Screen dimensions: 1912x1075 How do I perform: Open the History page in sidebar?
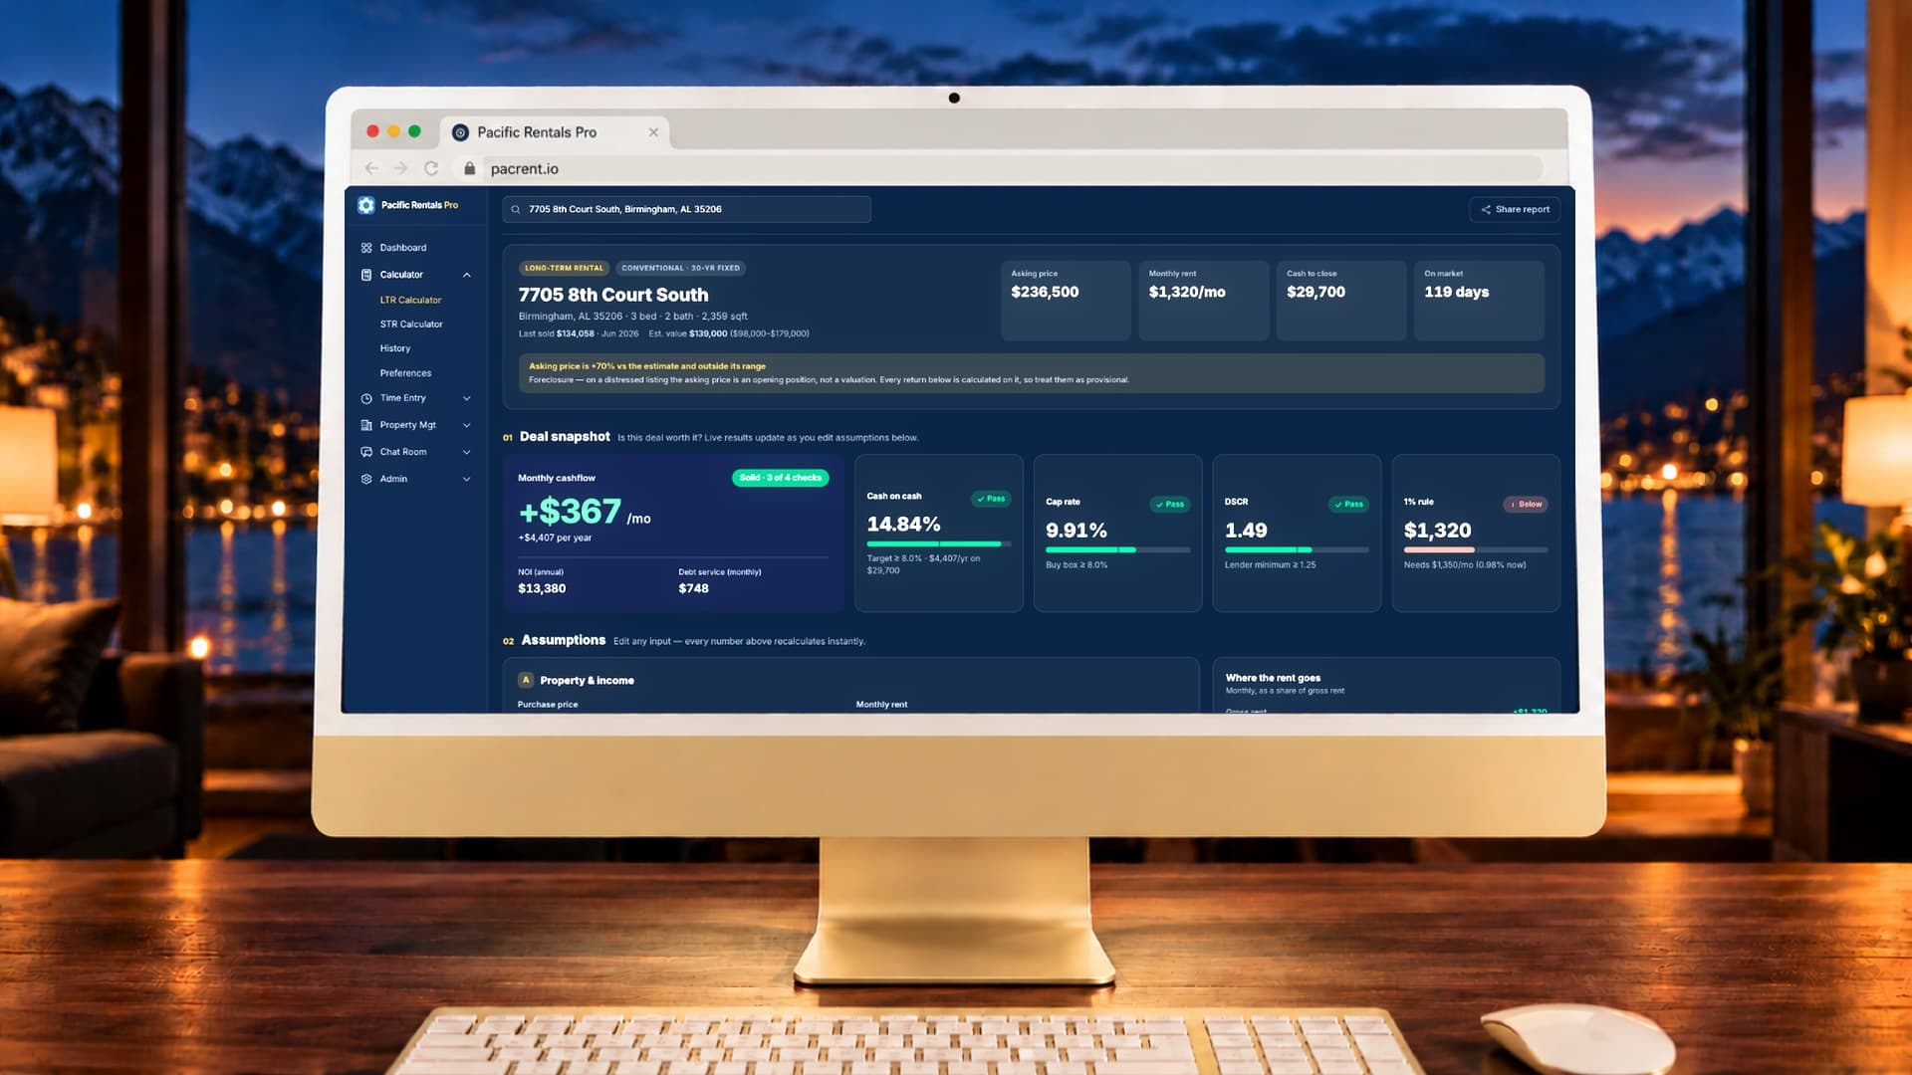pos(395,348)
